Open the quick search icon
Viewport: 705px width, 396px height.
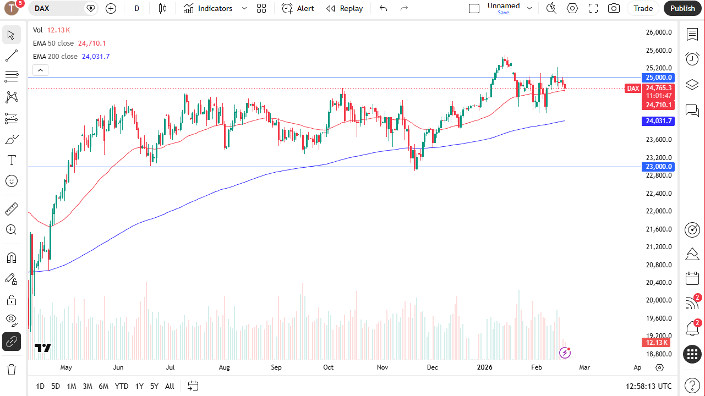click(551, 8)
